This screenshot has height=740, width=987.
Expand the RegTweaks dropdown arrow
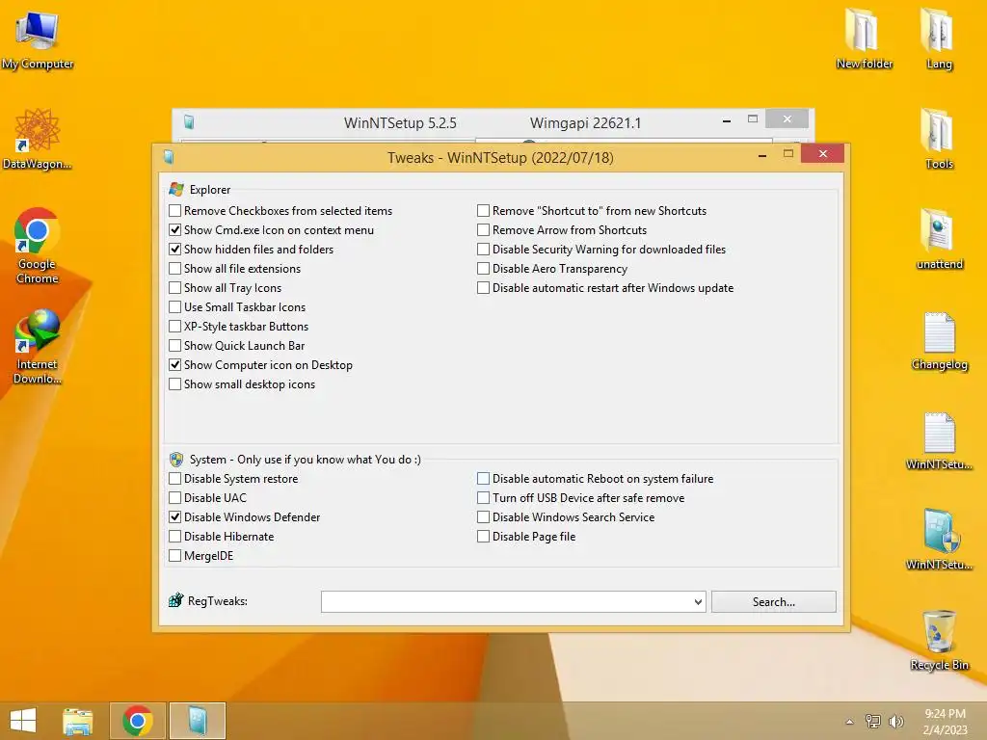698,601
